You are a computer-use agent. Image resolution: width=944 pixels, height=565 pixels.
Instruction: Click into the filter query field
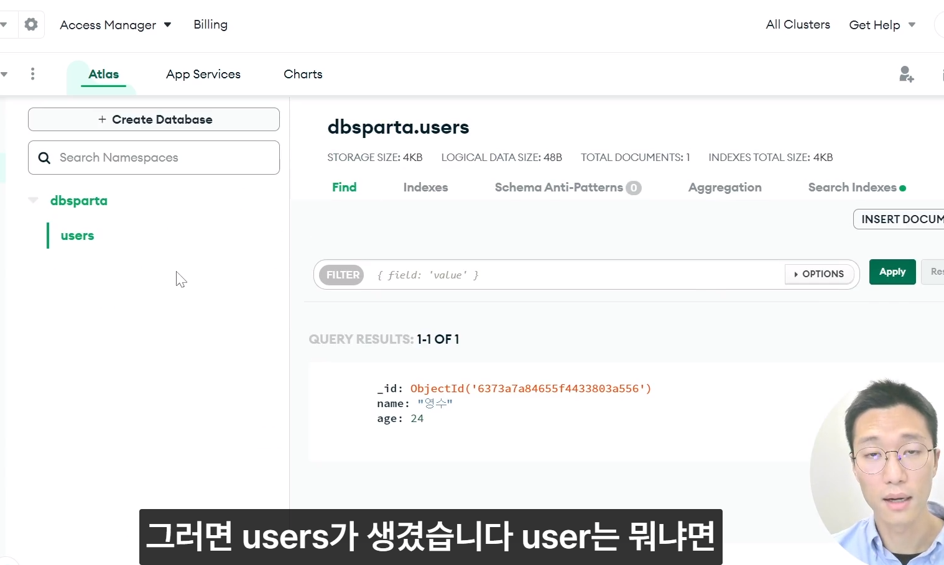point(575,275)
